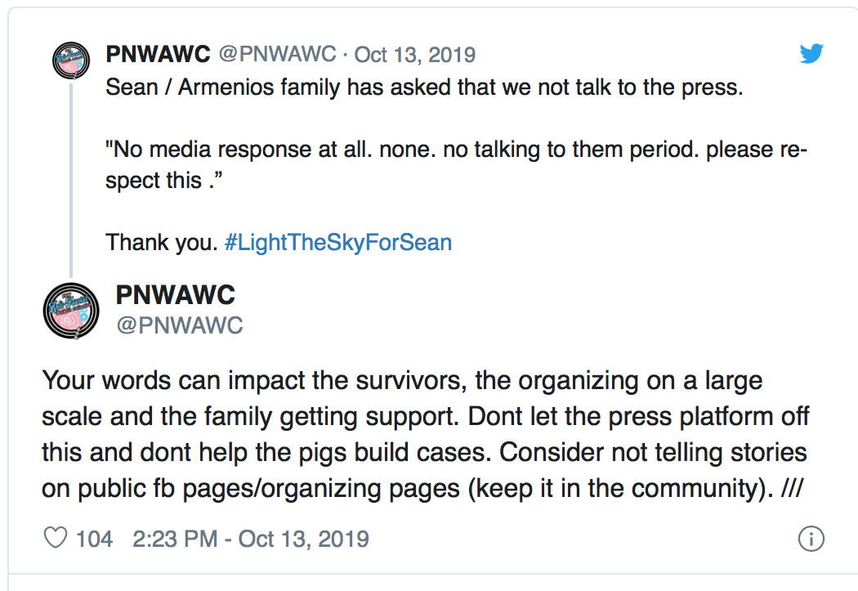Click the small PNWAWC avatar on parent tweet
Image resolution: width=858 pixels, height=591 pixels.
[71, 60]
